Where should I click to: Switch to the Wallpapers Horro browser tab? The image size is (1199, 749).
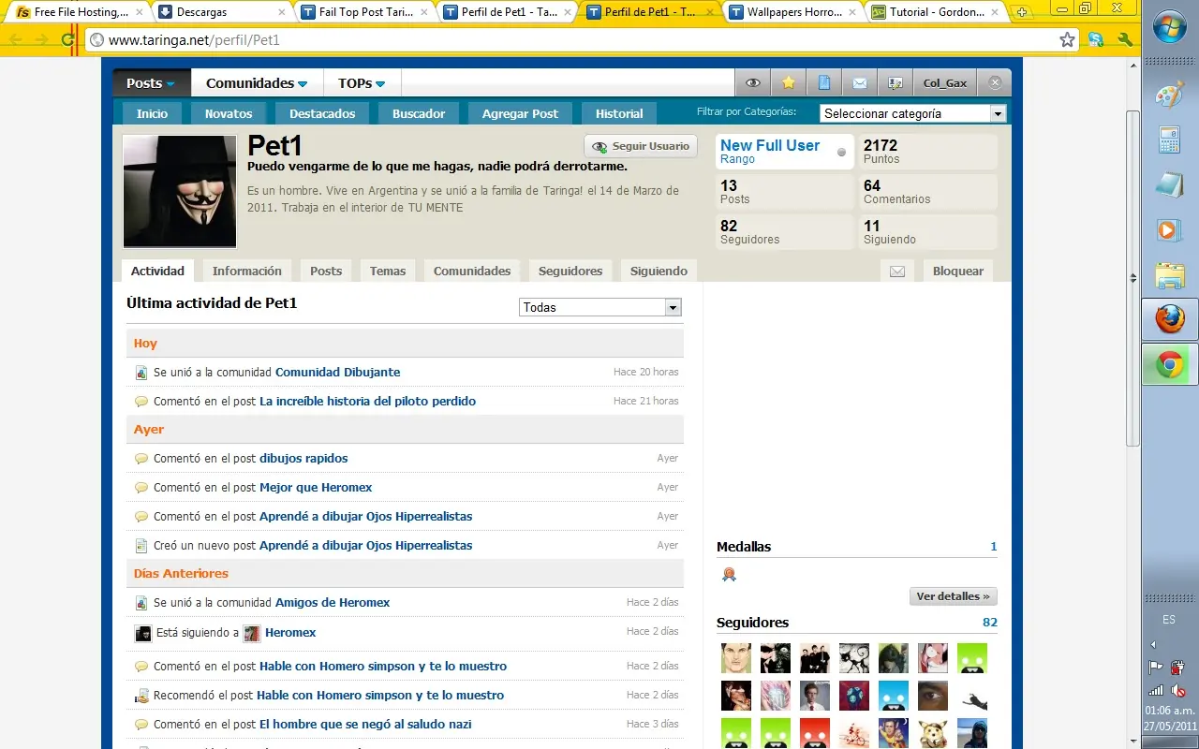tap(792, 13)
